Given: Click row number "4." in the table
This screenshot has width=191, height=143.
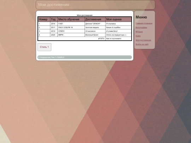Looking at the screenshot, I should pyautogui.click(x=44, y=35).
